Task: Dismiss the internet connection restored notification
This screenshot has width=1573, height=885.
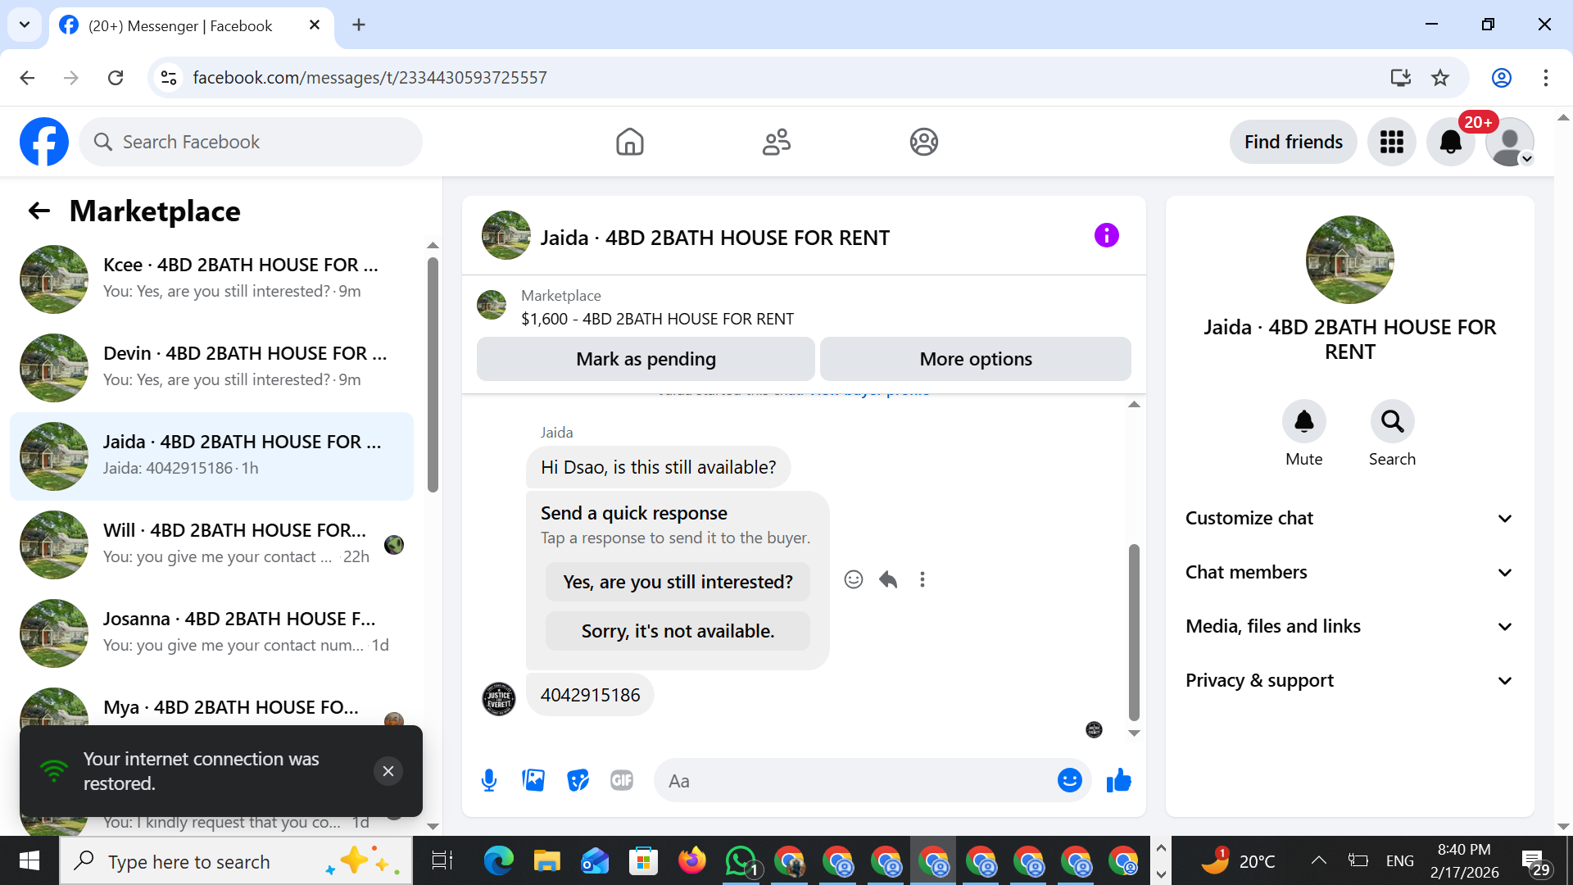Action: [388, 771]
